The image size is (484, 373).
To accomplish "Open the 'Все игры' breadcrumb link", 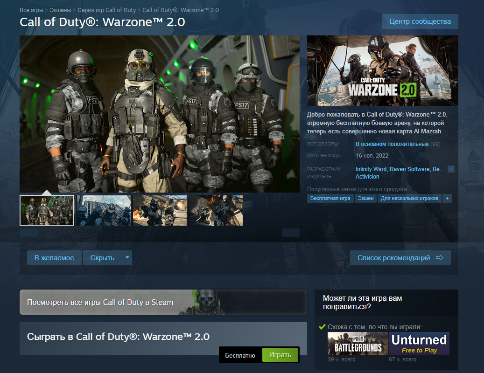I will [x=31, y=10].
